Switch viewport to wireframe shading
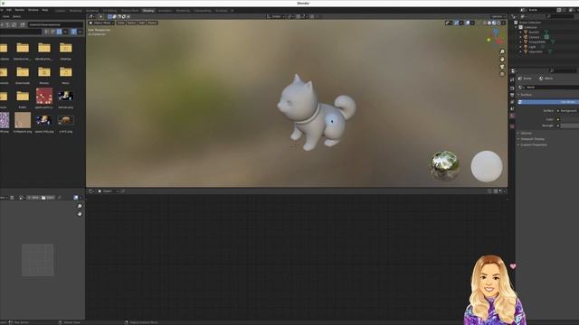This screenshot has width=579, height=325. click(x=485, y=23)
